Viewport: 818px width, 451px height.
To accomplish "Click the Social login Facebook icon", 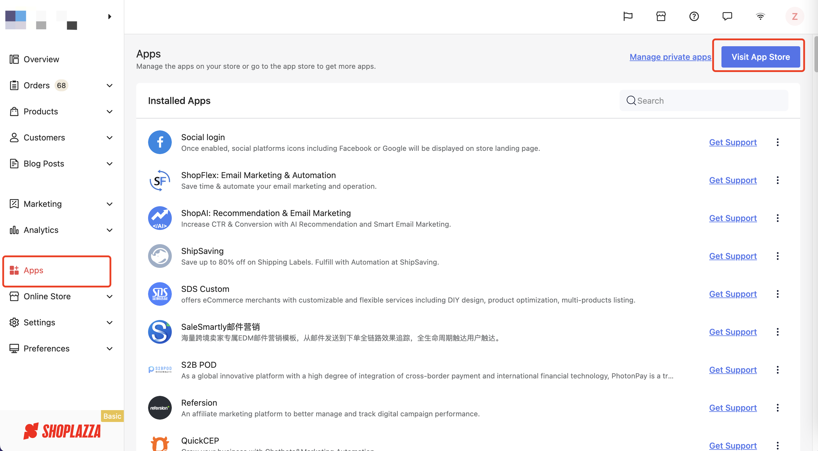I will point(160,142).
